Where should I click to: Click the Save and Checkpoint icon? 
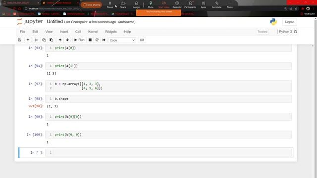tap(20, 40)
